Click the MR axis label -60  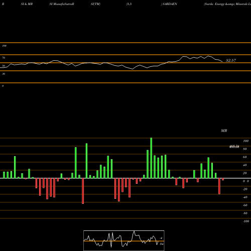(x=245, y=205)
